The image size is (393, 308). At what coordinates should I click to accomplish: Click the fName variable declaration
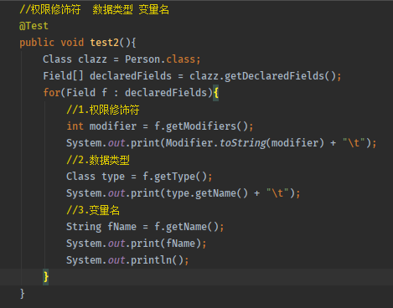pyautogui.click(x=122, y=227)
